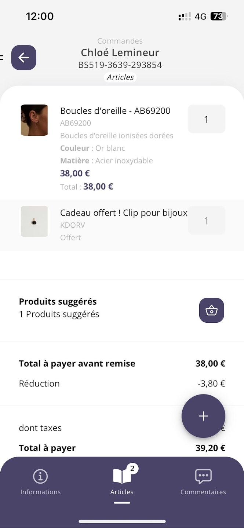
Task: Switch to the Commentaires tab
Action: [x=203, y=481]
